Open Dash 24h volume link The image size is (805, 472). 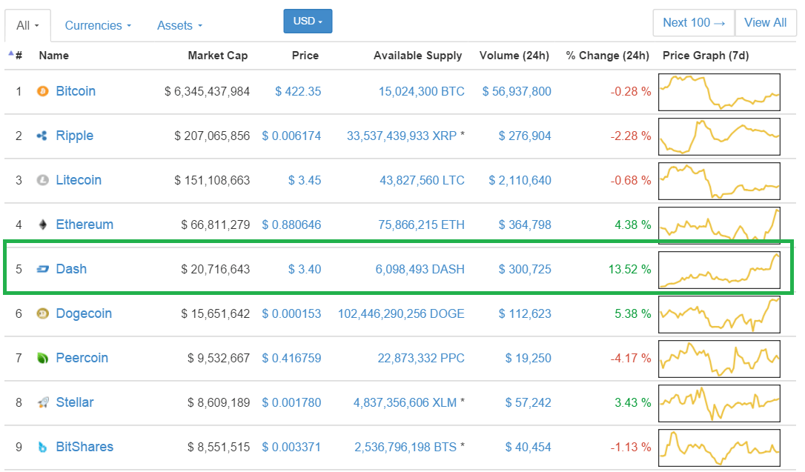click(525, 270)
